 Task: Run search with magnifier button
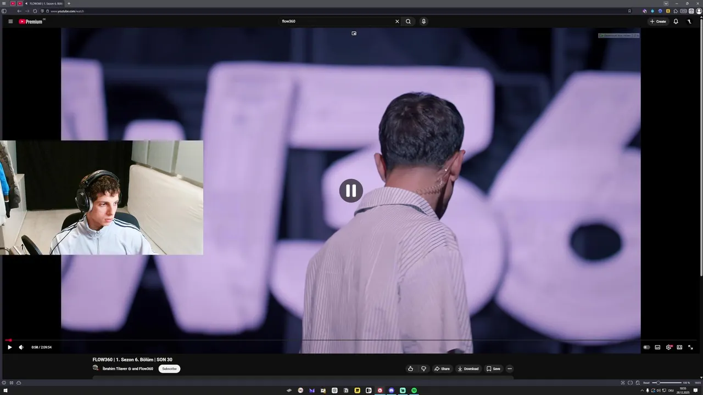click(408, 21)
